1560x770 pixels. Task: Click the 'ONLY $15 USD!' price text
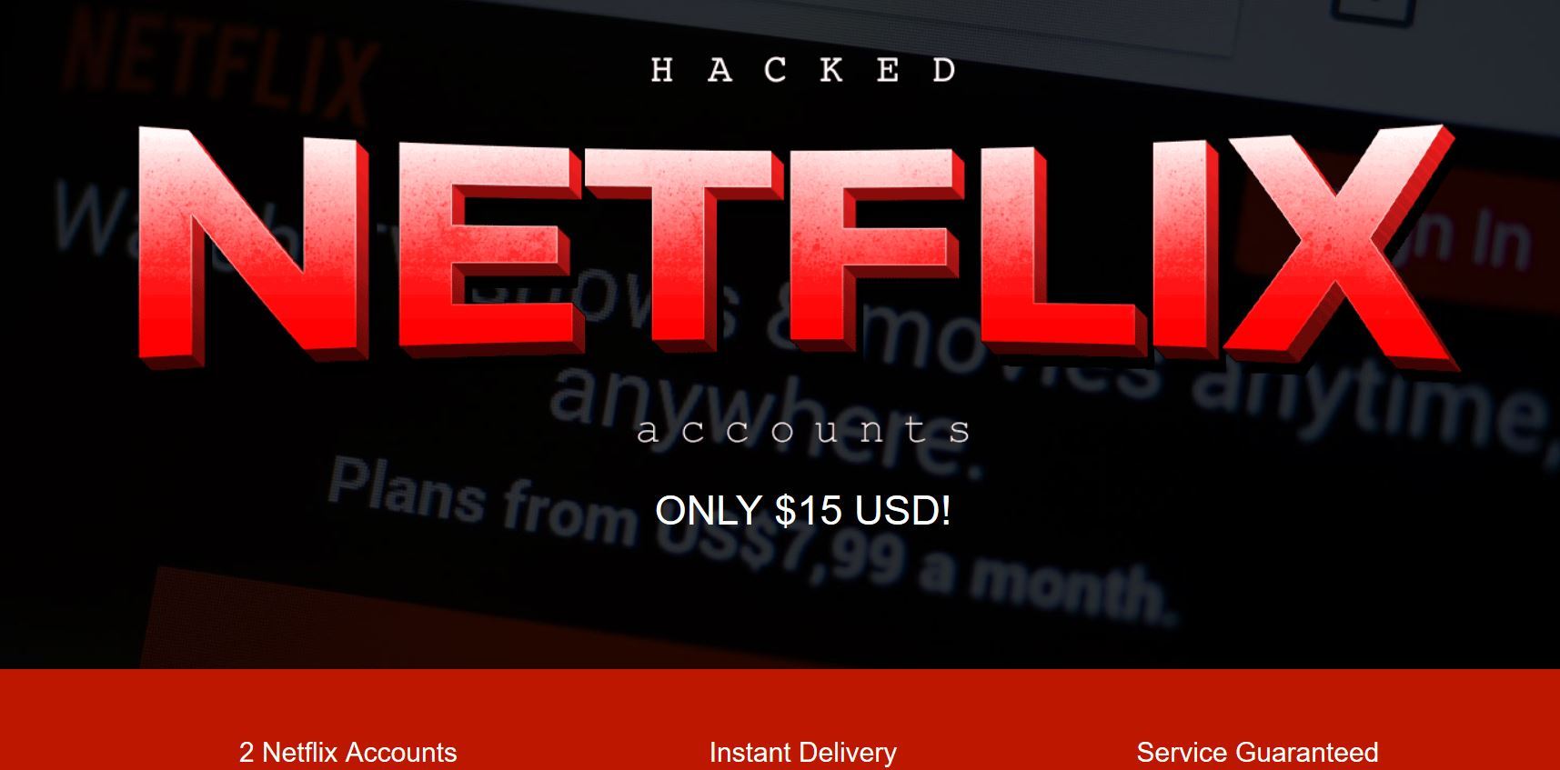[x=803, y=510]
